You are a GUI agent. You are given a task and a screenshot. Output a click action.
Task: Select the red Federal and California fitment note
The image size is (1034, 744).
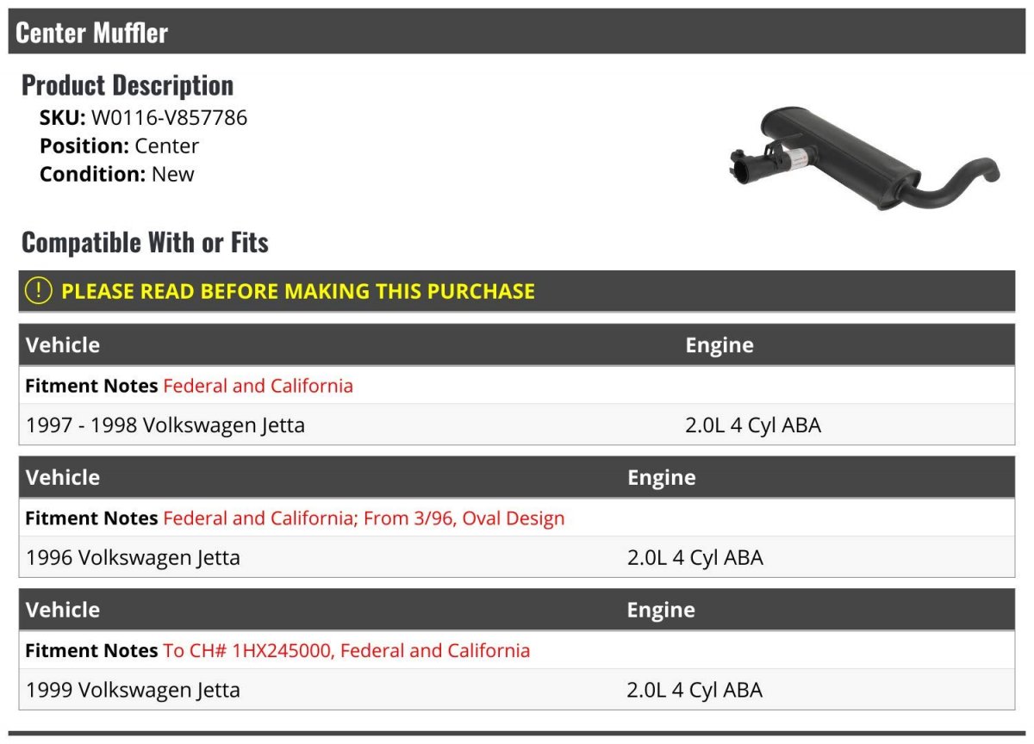(258, 386)
